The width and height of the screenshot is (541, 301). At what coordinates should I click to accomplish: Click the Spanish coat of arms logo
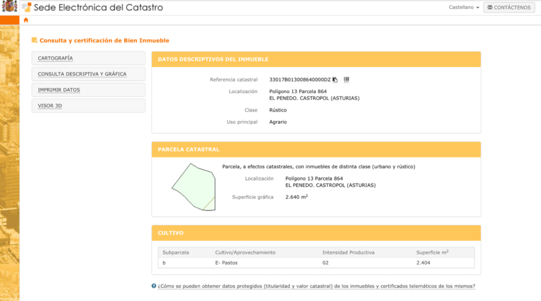coord(10,7)
